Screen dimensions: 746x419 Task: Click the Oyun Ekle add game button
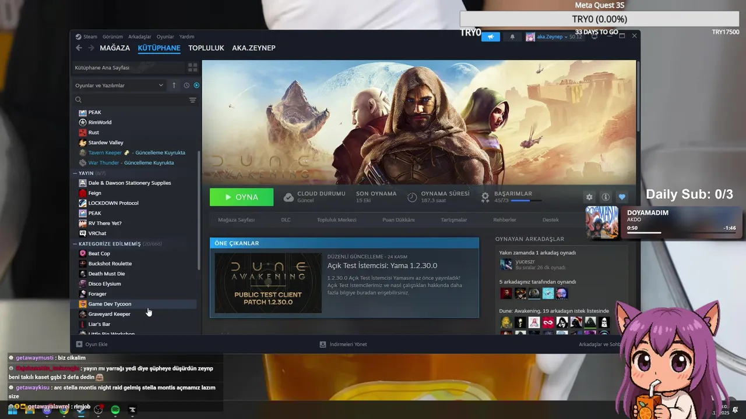[92, 345]
